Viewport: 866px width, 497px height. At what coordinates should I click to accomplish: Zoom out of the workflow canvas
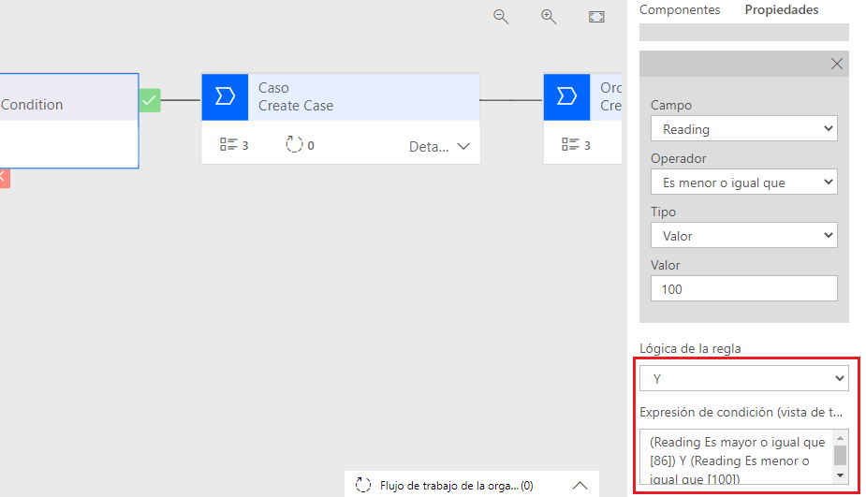(501, 17)
